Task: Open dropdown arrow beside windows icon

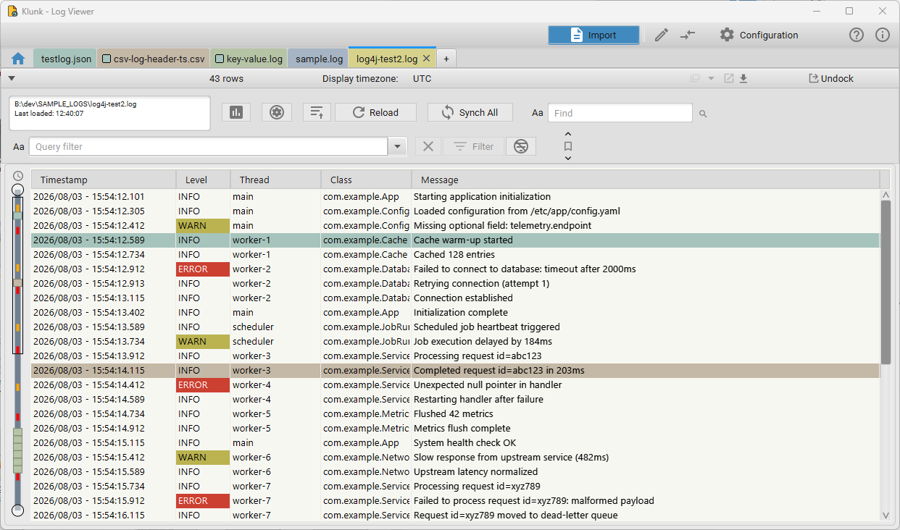Action: click(711, 78)
